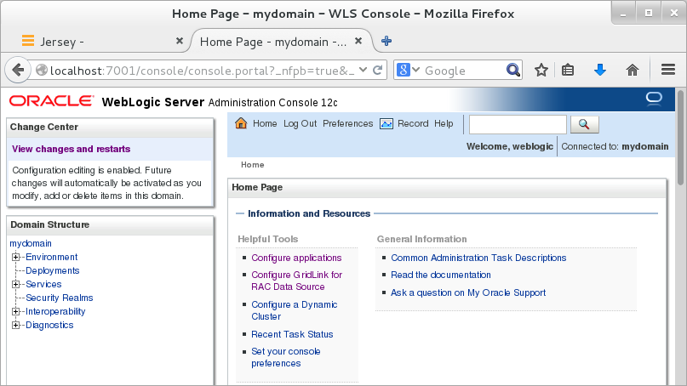Expand the Diagnostics tree node

16,326
